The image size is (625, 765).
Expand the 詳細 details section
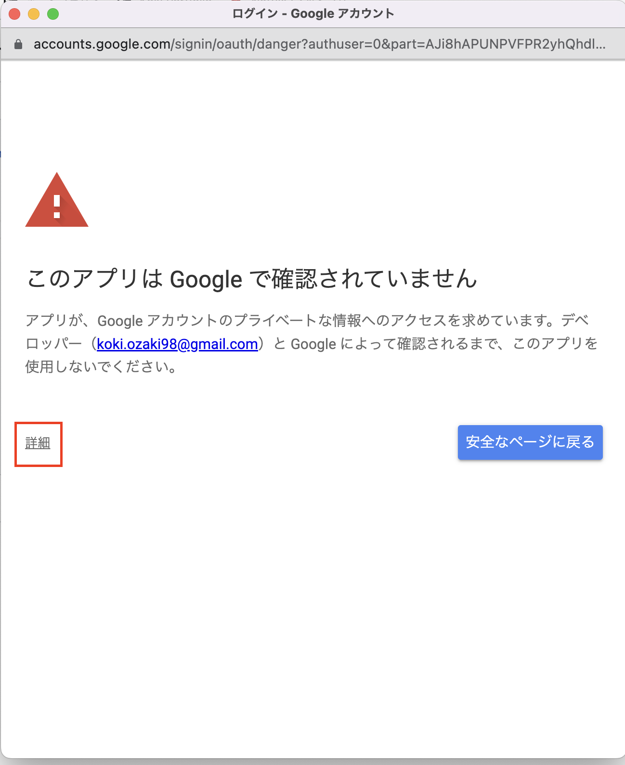click(x=38, y=443)
